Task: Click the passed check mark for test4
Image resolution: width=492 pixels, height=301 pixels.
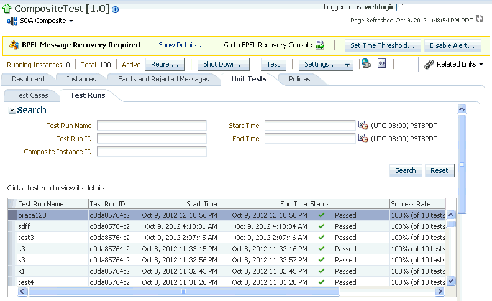Action: click(321, 282)
